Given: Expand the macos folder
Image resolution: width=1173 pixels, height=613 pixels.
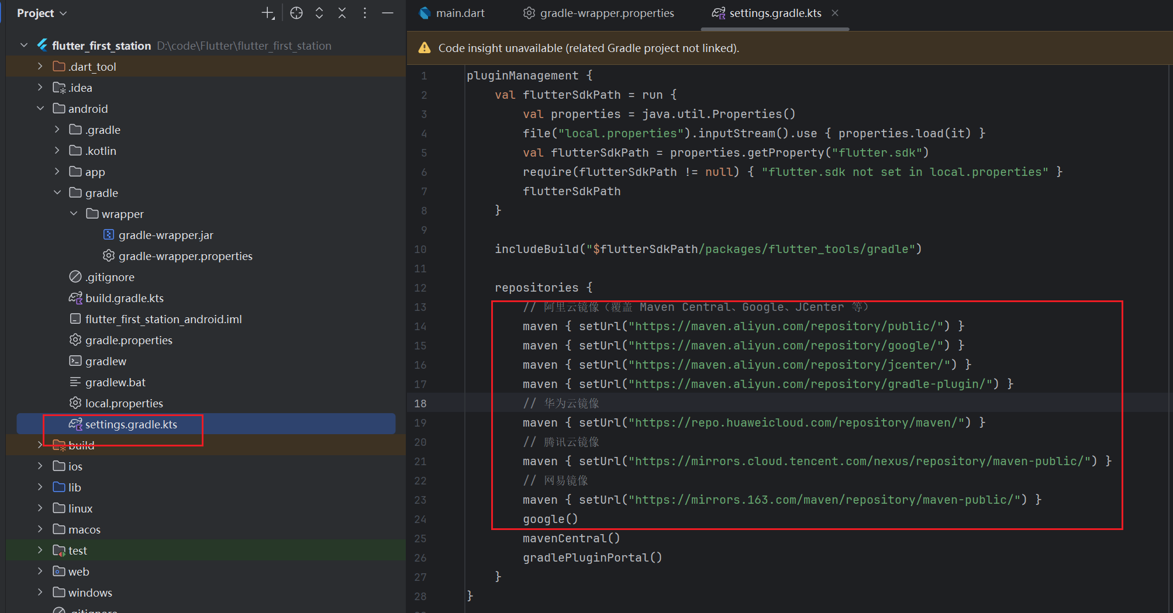Looking at the screenshot, I should (x=40, y=529).
